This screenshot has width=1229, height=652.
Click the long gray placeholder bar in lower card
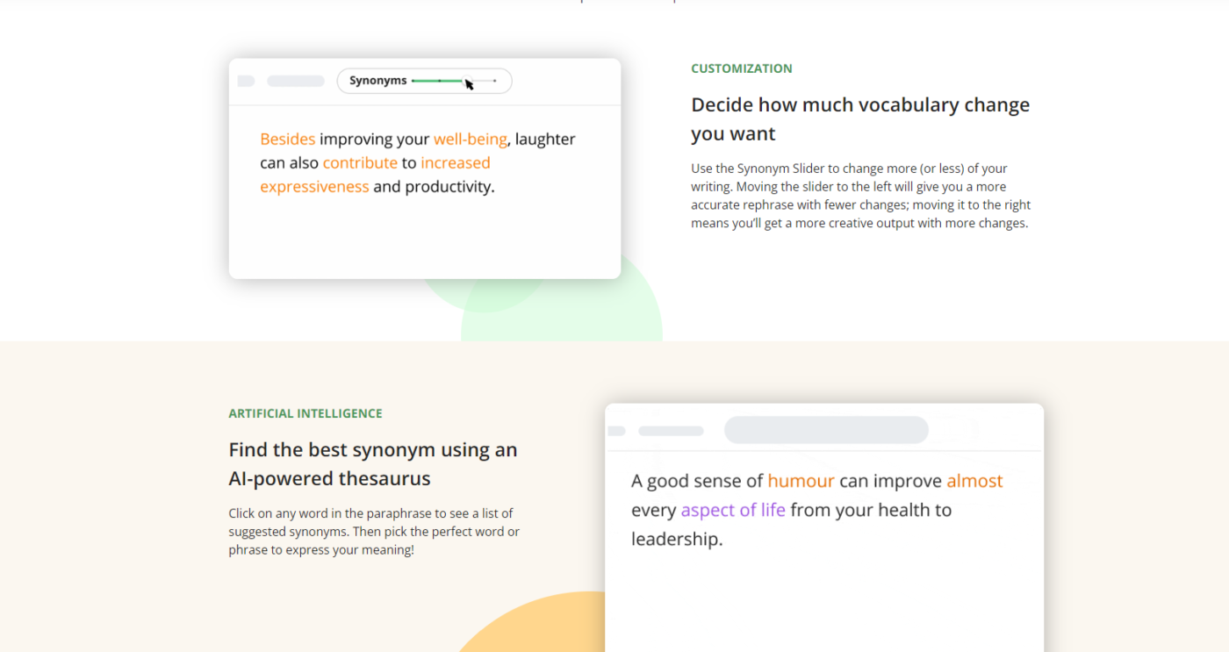826,430
